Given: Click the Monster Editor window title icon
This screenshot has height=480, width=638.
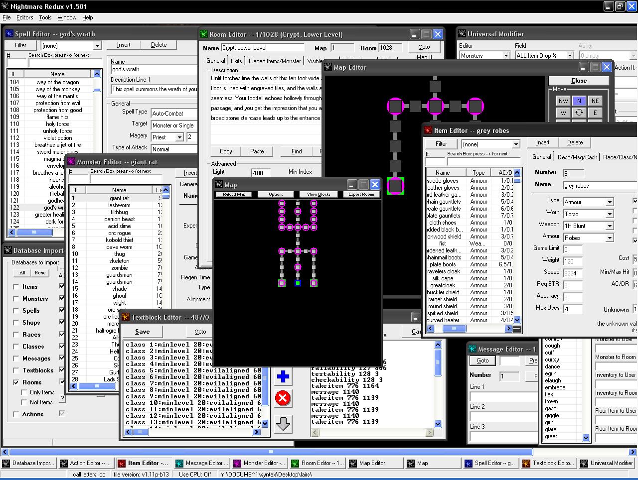Looking at the screenshot, I should click(71, 162).
